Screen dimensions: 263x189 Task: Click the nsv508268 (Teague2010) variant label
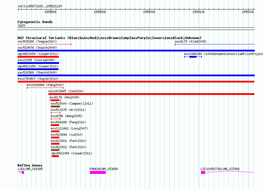click(x=37, y=41)
